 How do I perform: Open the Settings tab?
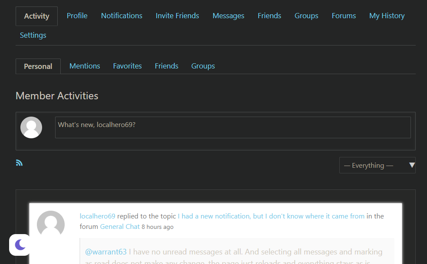click(x=33, y=36)
